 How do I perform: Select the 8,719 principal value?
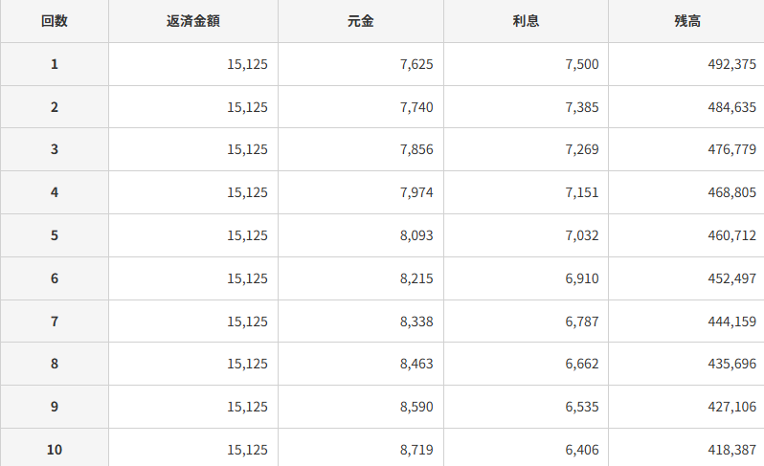(x=416, y=450)
